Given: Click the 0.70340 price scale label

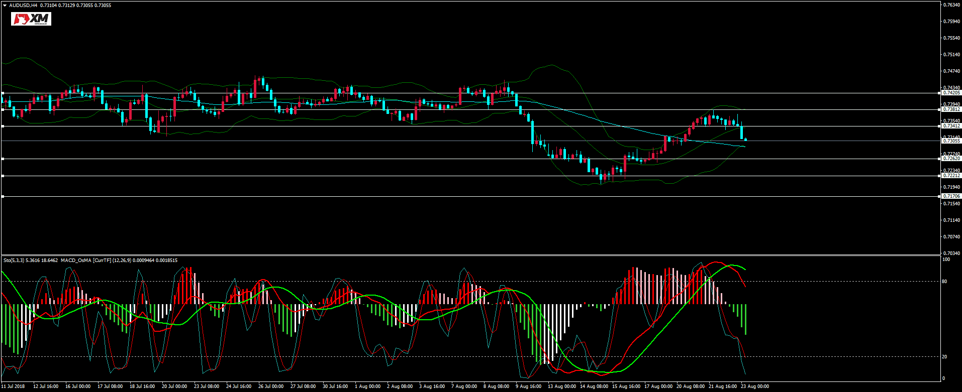Looking at the screenshot, I should 952,253.
